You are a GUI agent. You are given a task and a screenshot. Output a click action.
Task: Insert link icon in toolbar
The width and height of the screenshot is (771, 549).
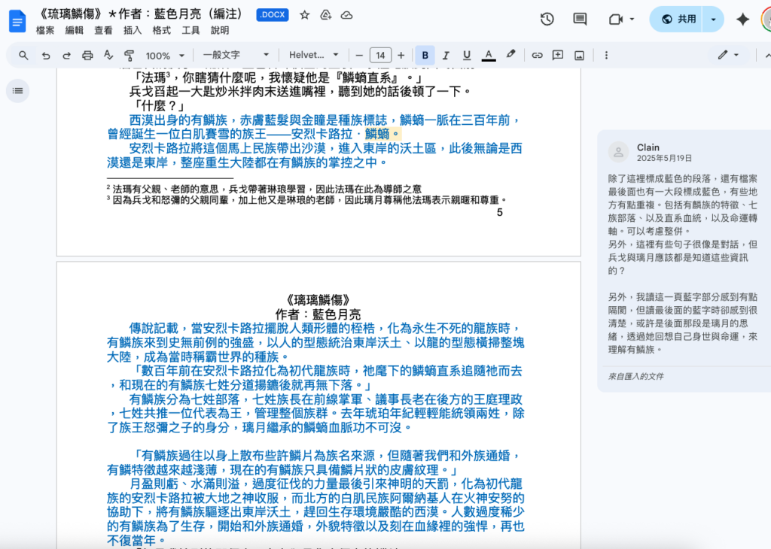coord(537,56)
